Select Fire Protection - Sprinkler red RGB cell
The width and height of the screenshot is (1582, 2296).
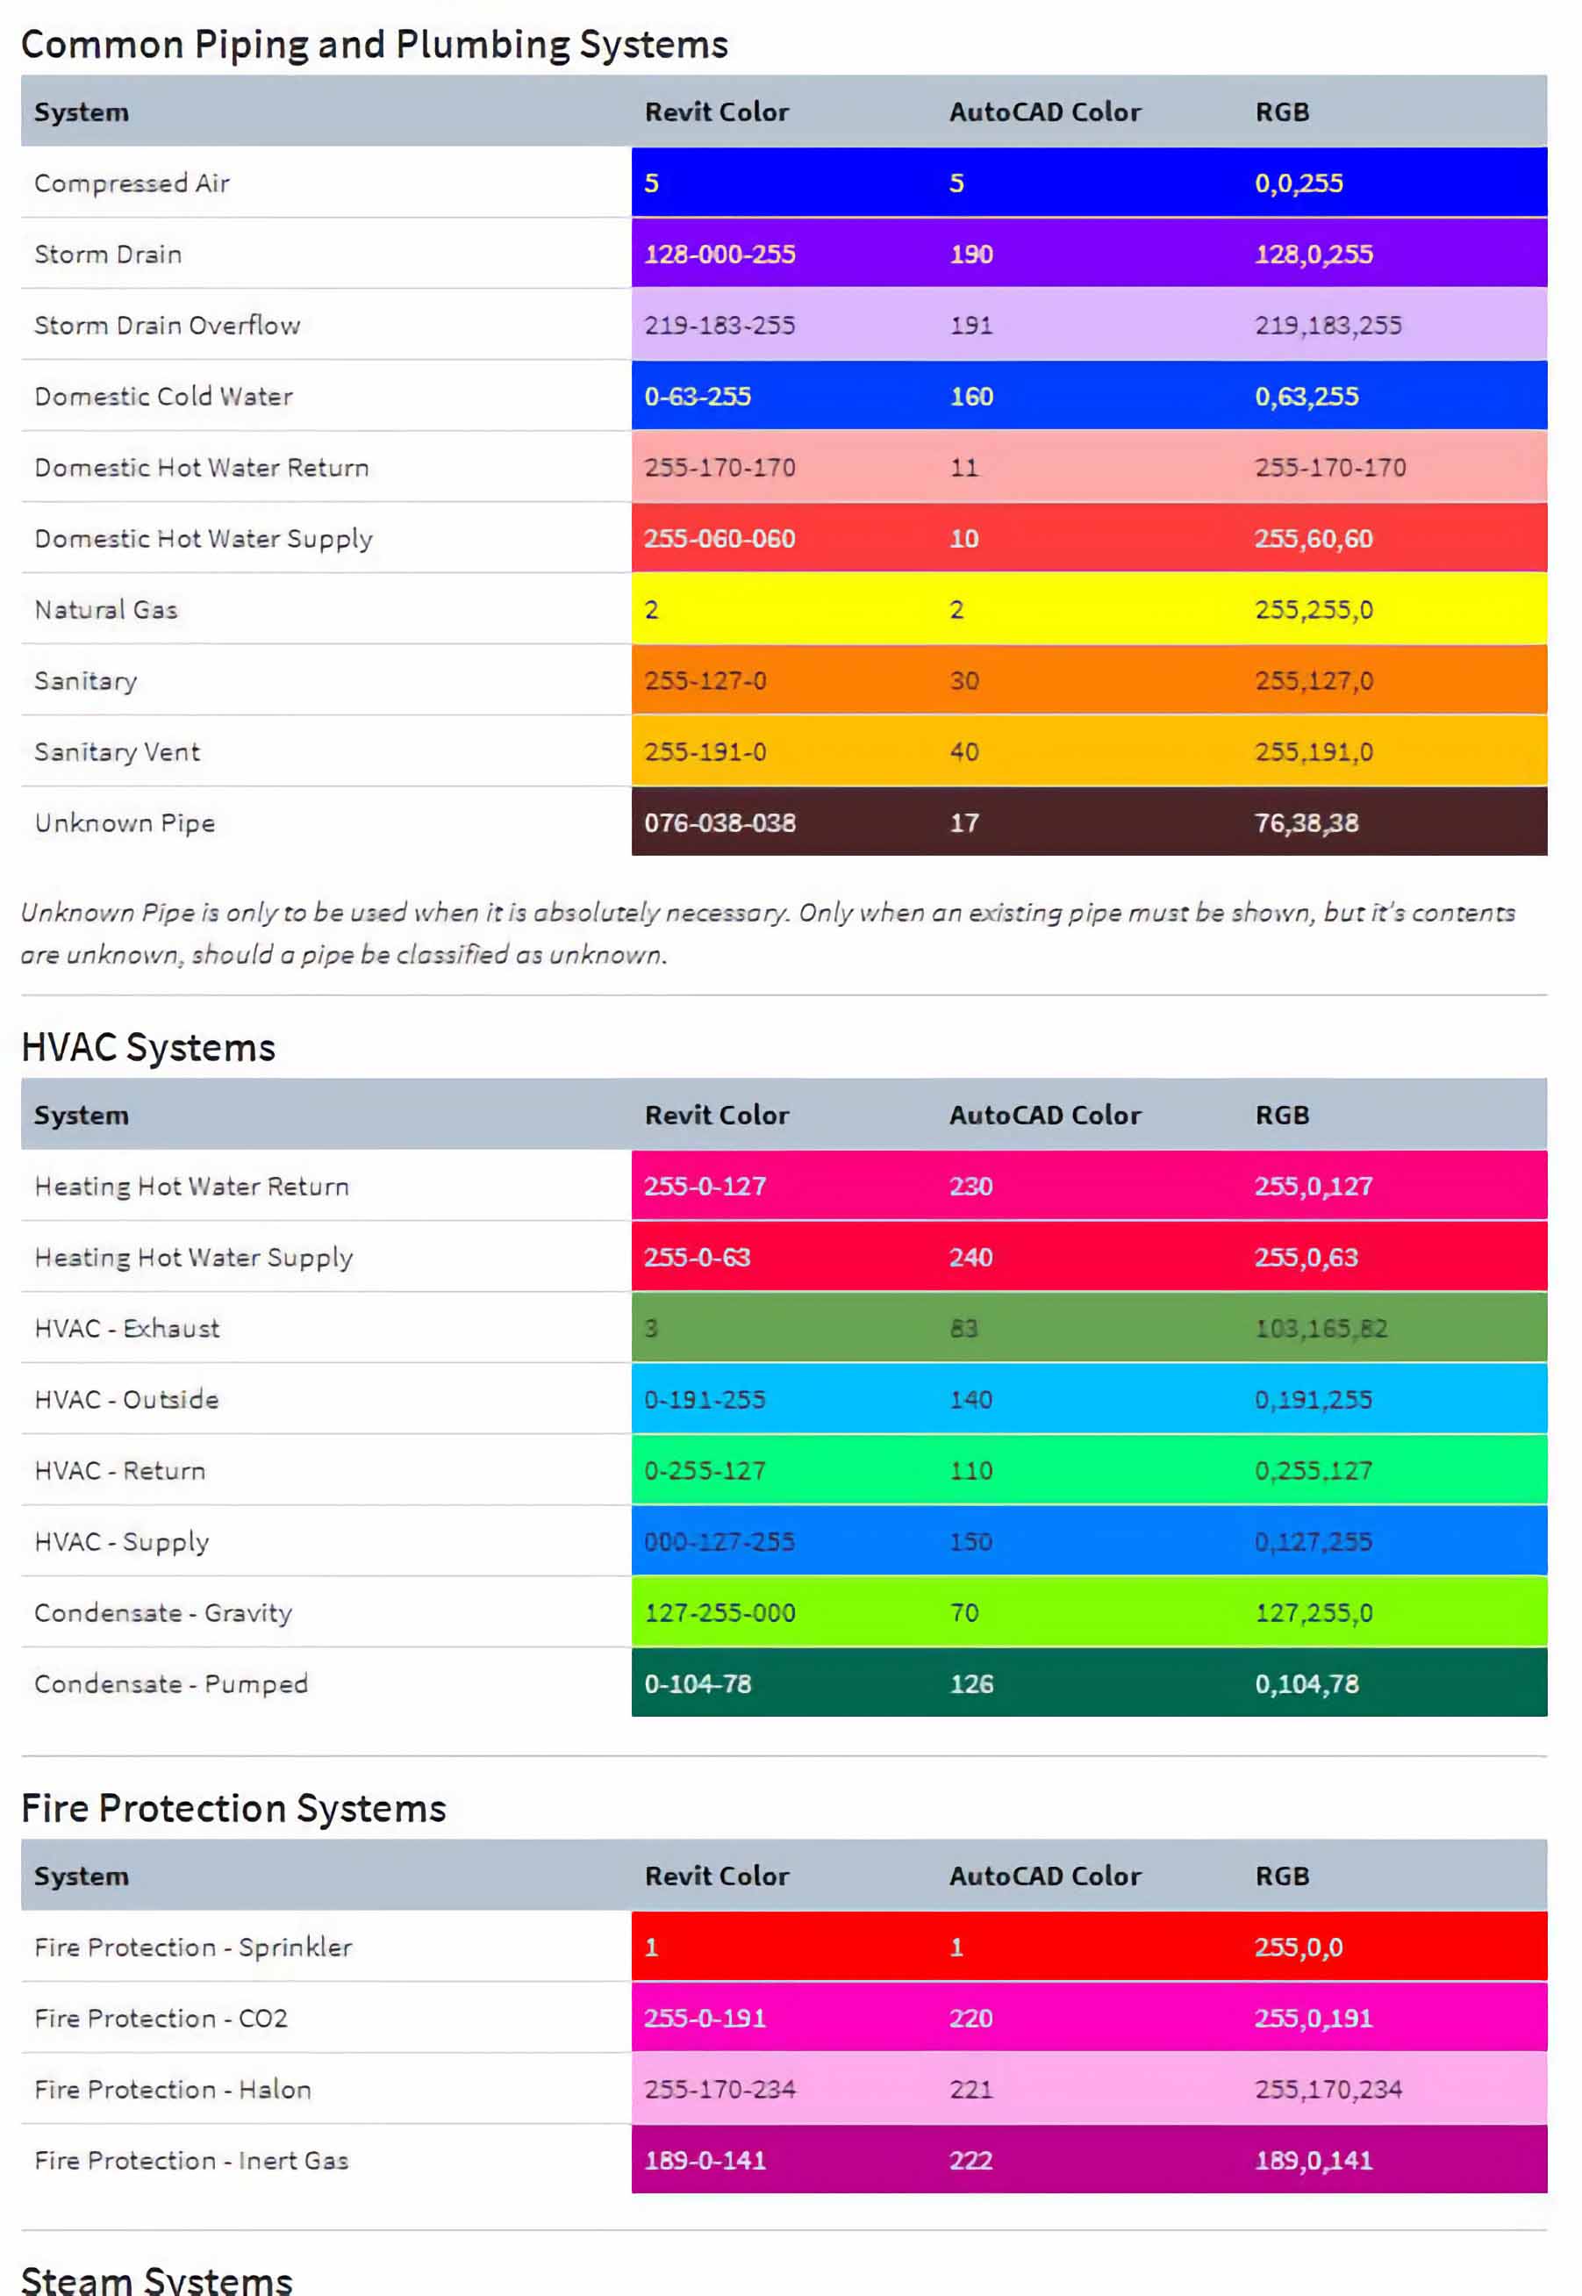1298,1947
